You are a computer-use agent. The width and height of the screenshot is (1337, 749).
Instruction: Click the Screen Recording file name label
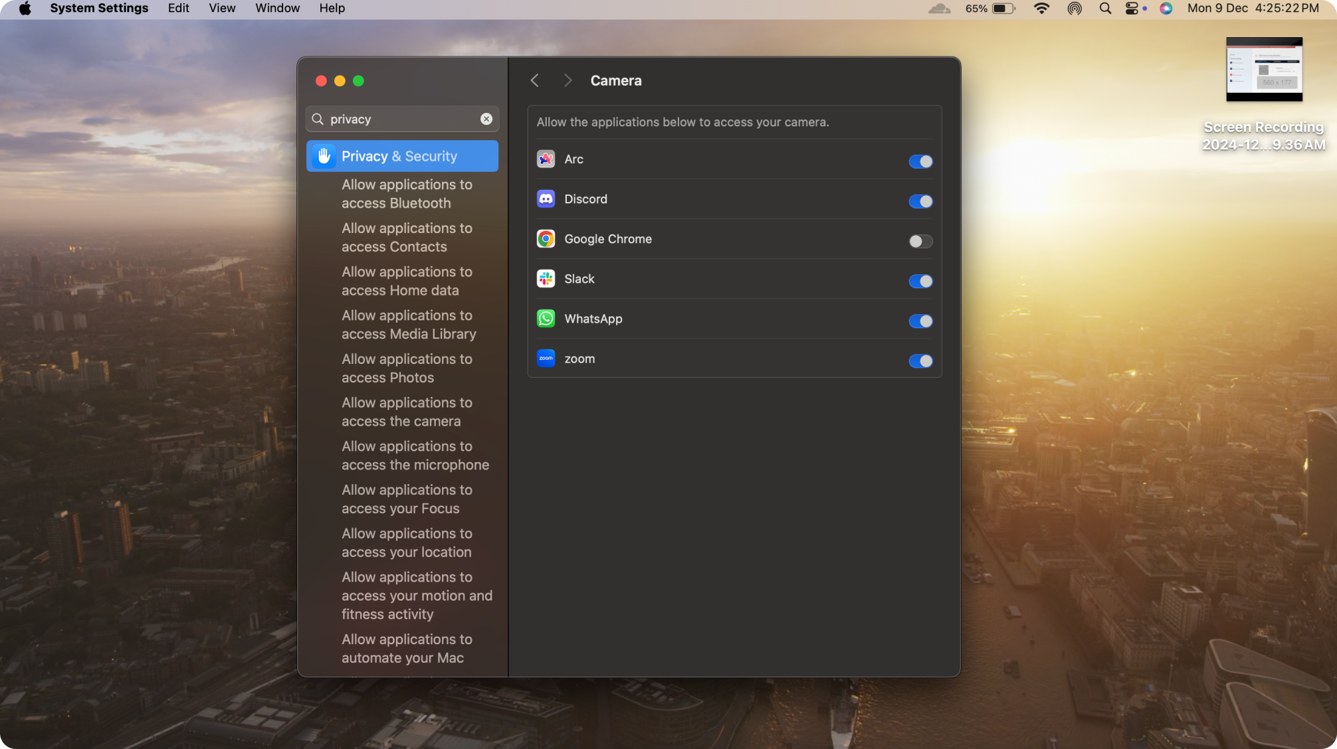[x=1263, y=136]
